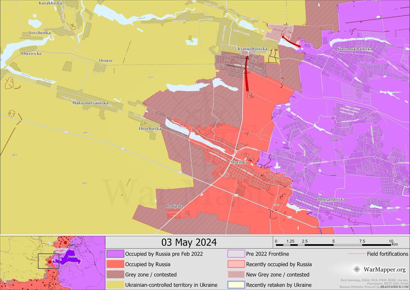Click the yellow Ukrainian-controlled territory swatch
This screenshot has width=410, height=290.
click(x=115, y=285)
